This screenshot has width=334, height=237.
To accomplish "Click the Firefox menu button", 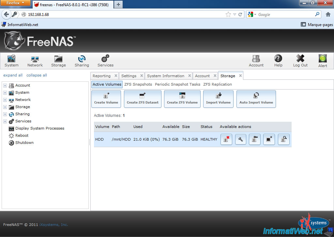I will pos(15,3).
